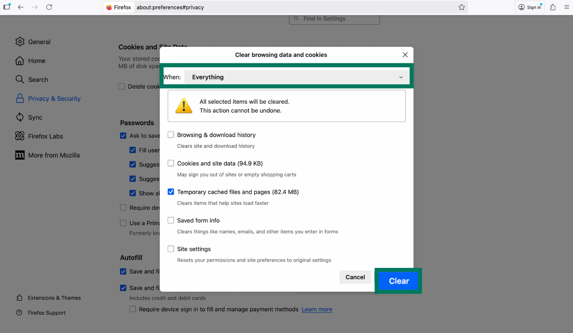Screen dimensions: 573x333
Task: Click the Find in Settings search field
Action: 335,19
